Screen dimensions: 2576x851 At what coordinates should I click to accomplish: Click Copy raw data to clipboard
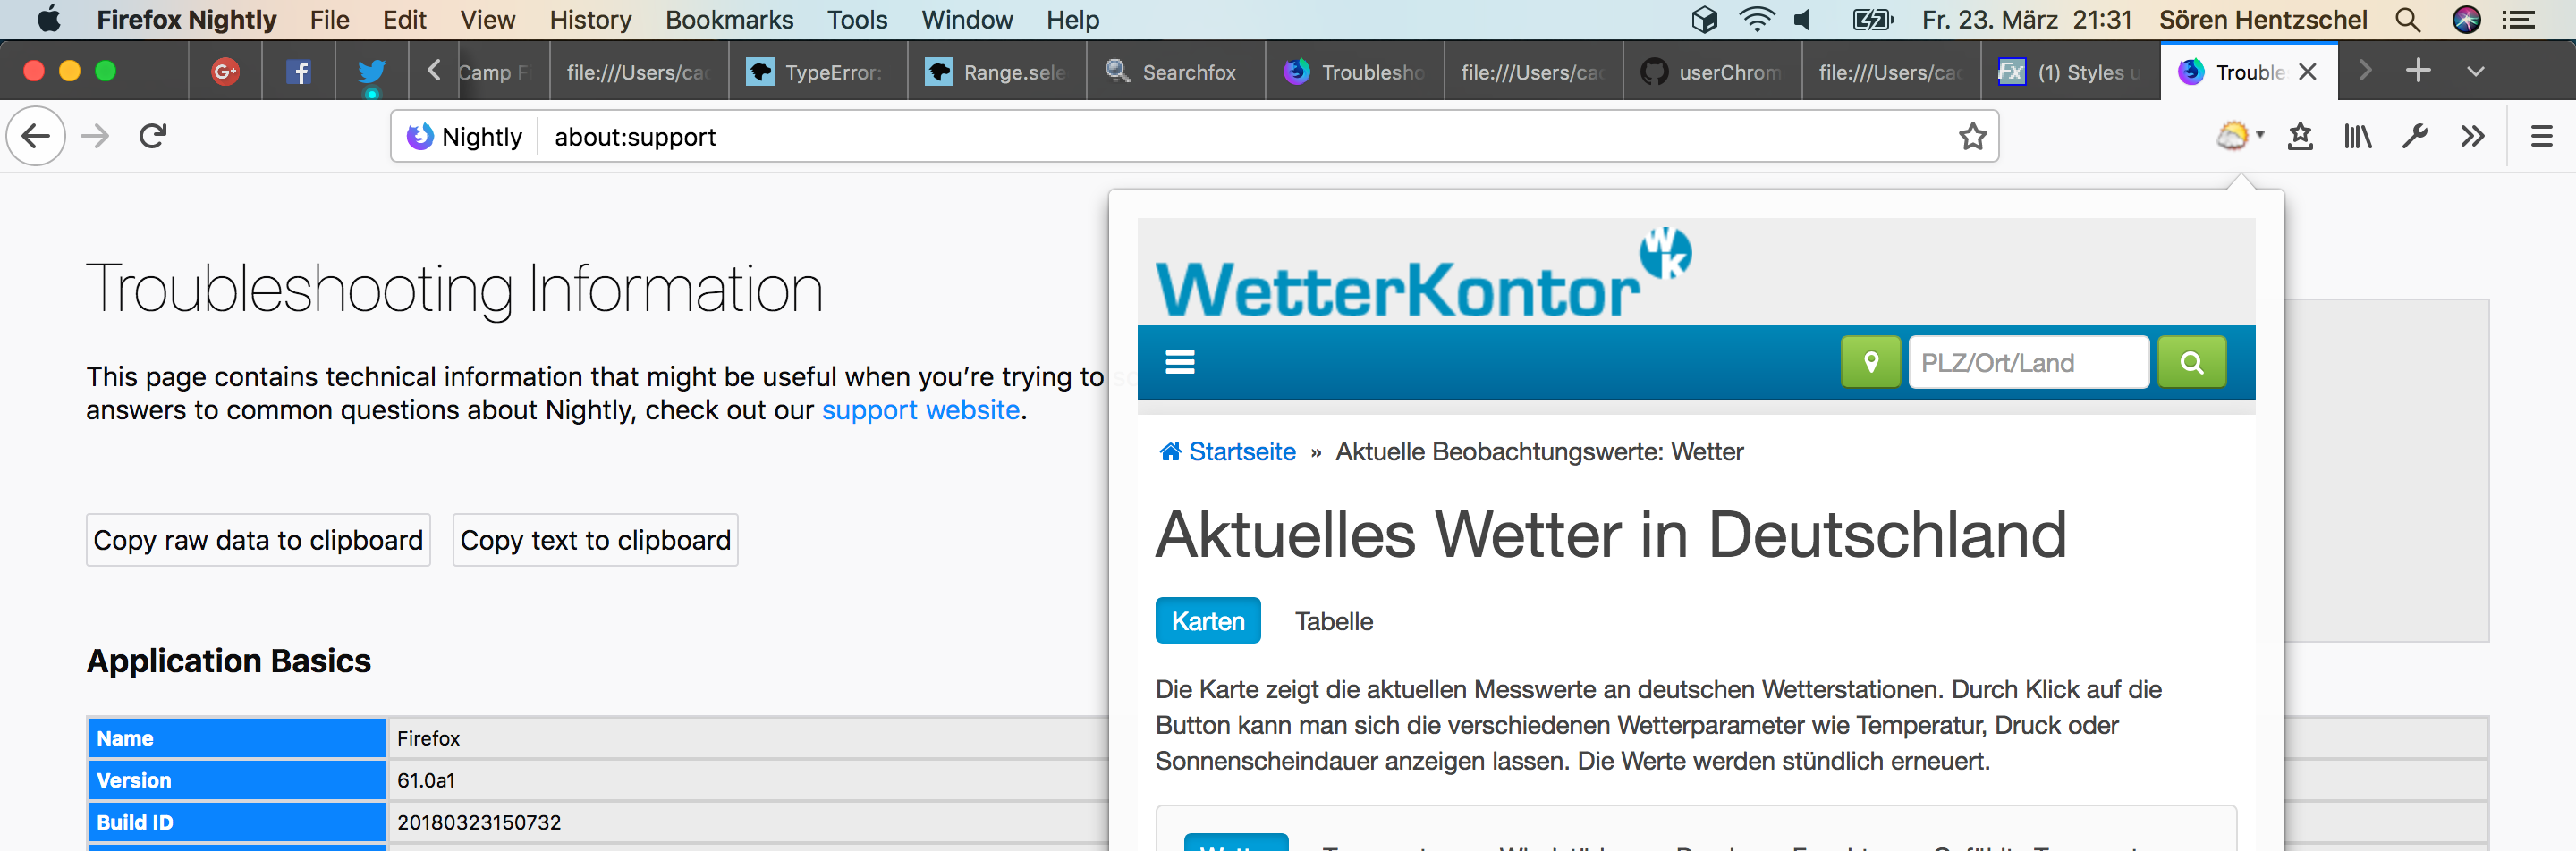258,539
